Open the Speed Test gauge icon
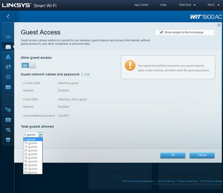The image size is (223, 193). click(8, 77)
